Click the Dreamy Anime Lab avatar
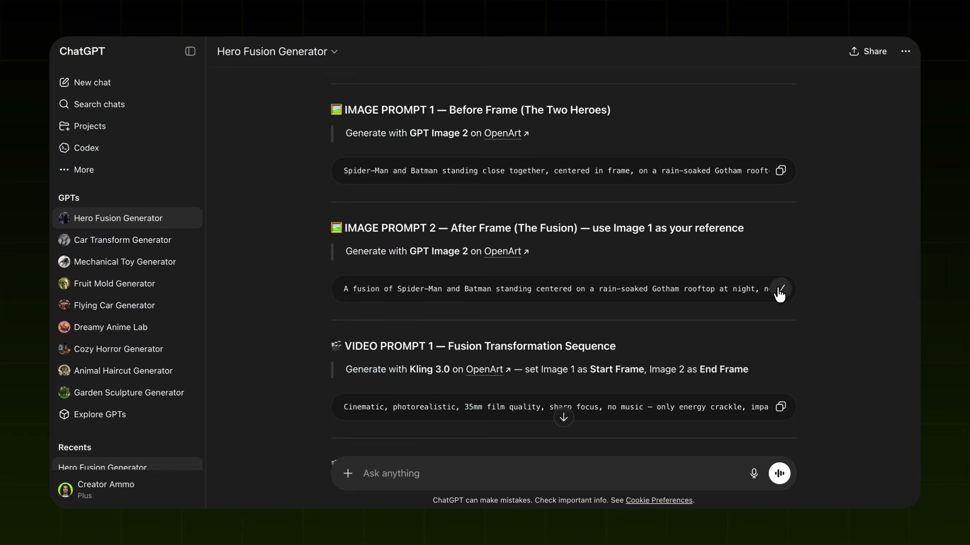 point(64,327)
